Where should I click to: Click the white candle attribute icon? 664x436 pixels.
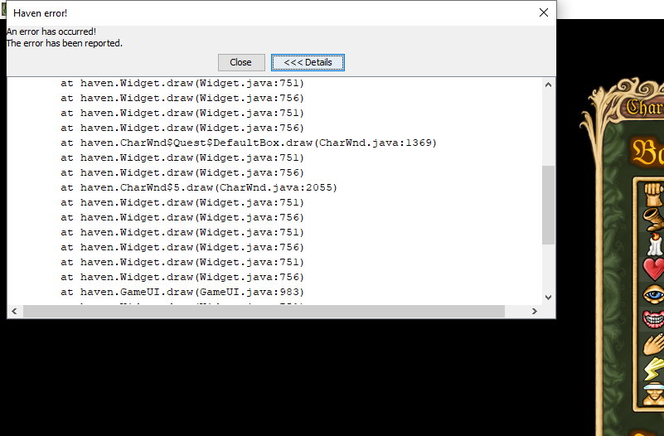pos(655,245)
